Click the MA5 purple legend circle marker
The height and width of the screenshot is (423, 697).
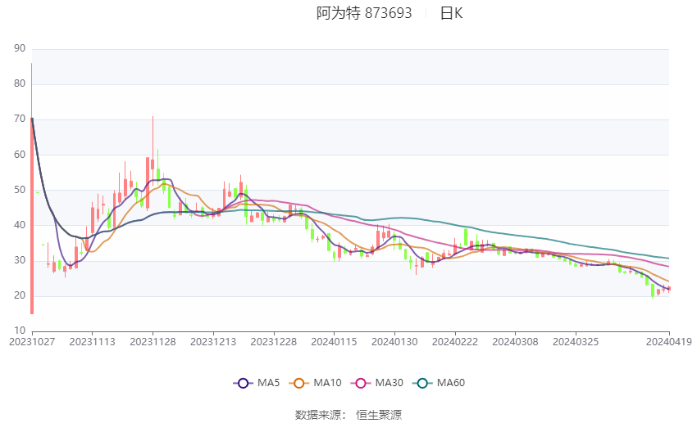242,383
